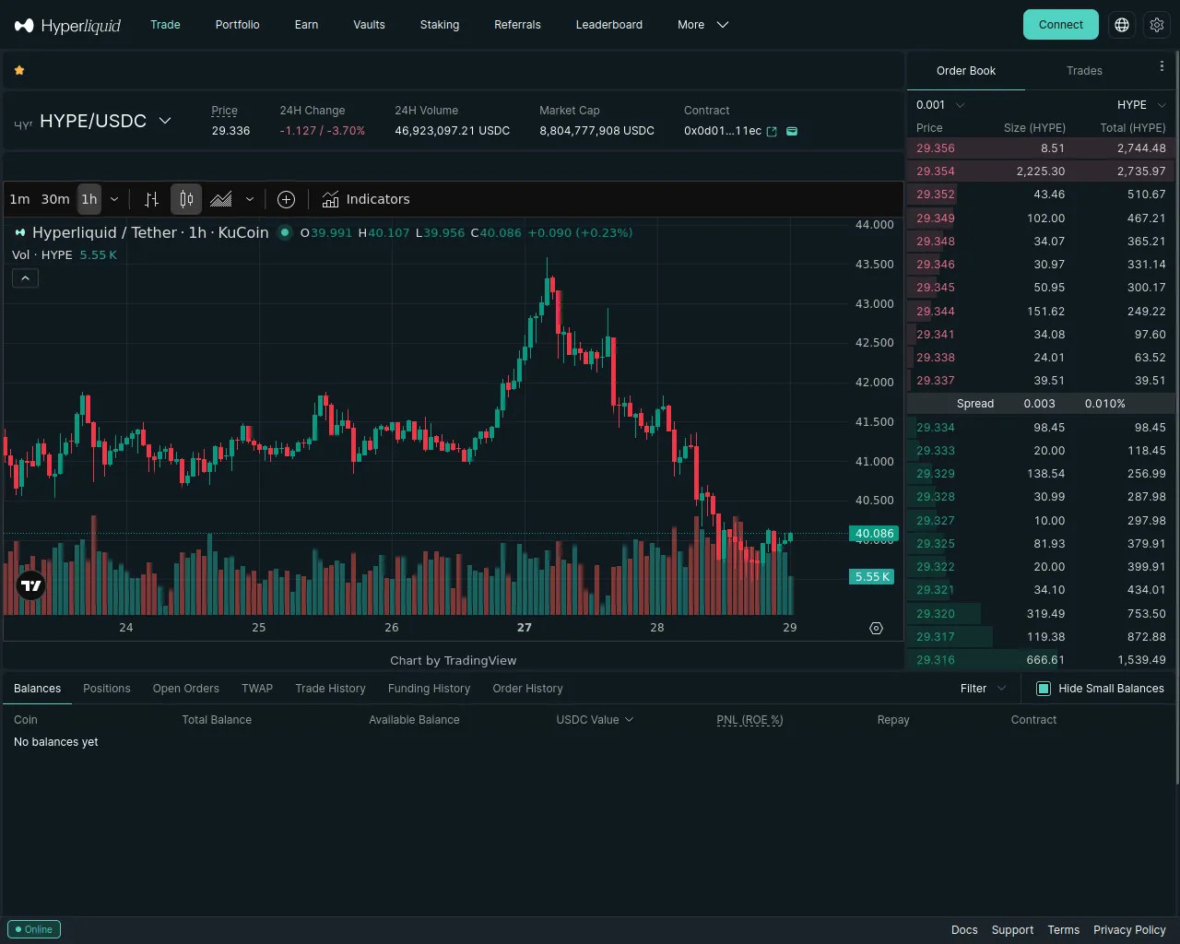Select the Trade History tab
This screenshot has height=944, width=1180.
click(x=330, y=689)
